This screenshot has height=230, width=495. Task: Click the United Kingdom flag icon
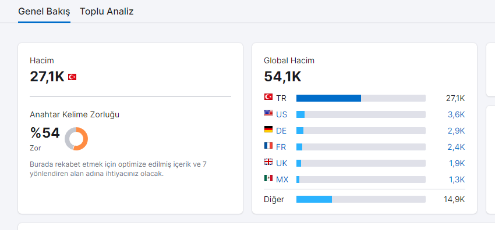point(268,162)
